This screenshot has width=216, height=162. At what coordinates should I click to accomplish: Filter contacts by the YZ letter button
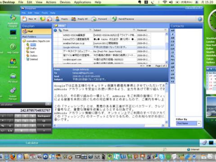pyautogui.click(x=173, y=81)
